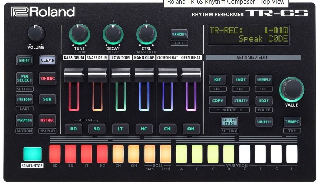Toggle orange step pad labeled OH
This screenshot has width=320, height=186.
(x=134, y=154)
